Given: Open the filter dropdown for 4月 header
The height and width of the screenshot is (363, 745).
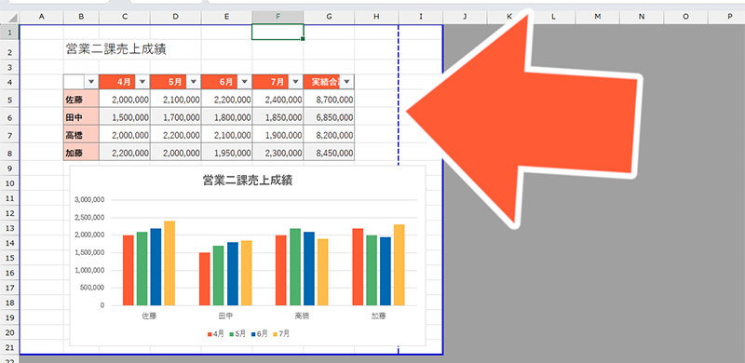Looking at the screenshot, I should tap(142, 82).
